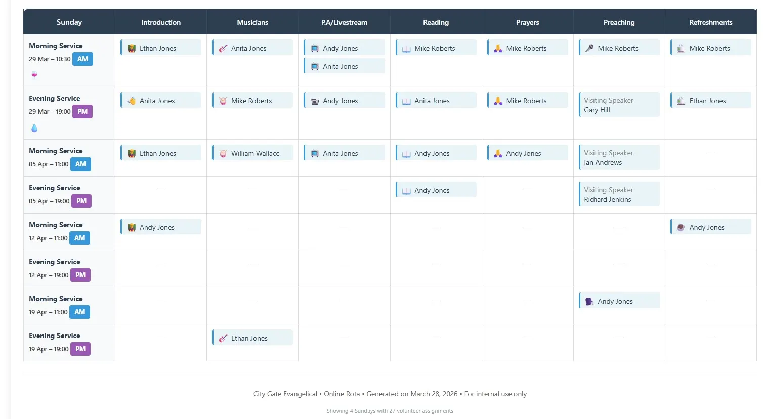Viewport: 764px width, 419px height.
Task: Click Morning Service title for 05 Apr
Action: [x=56, y=151]
